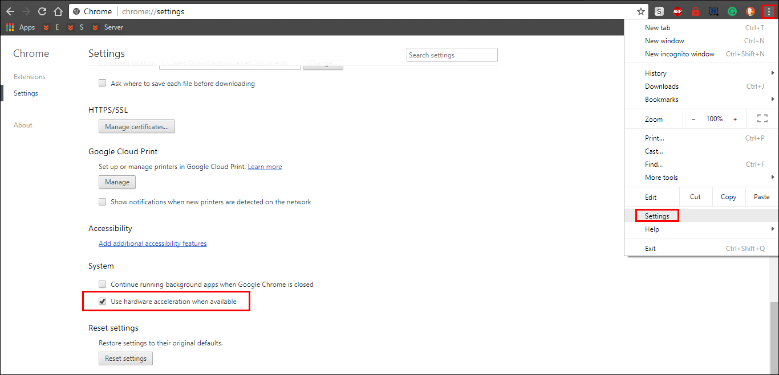Image resolution: width=779 pixels, height=375 pixels.
Task: Open the Server bookmark
Action: (x=107, y=27)
